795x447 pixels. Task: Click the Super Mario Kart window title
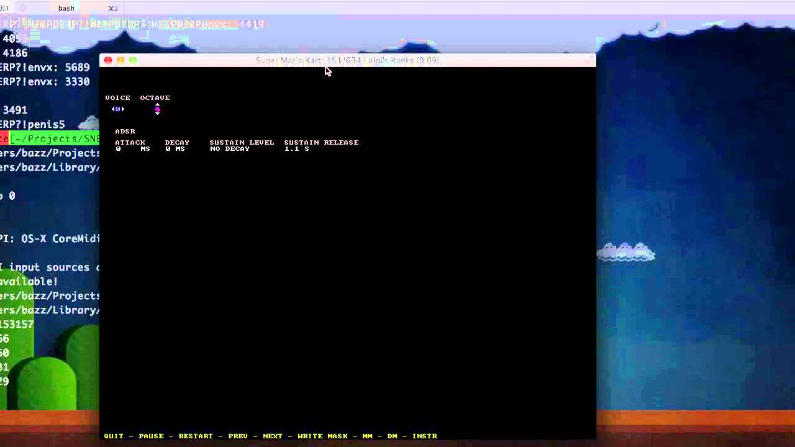[347, 60]
